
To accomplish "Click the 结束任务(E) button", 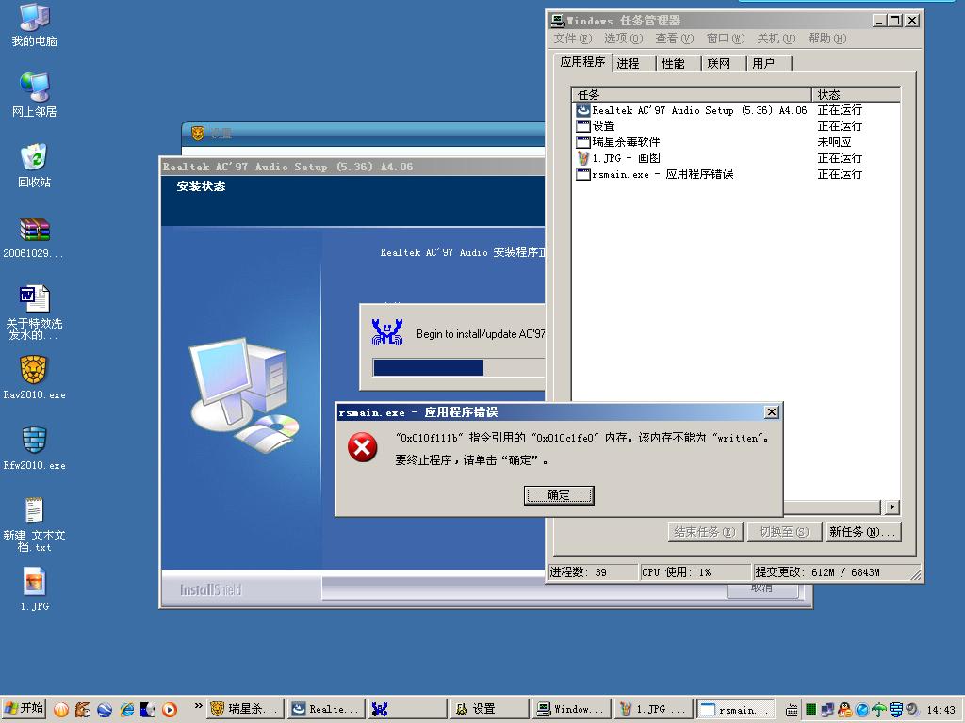I will tap(705, 532).
